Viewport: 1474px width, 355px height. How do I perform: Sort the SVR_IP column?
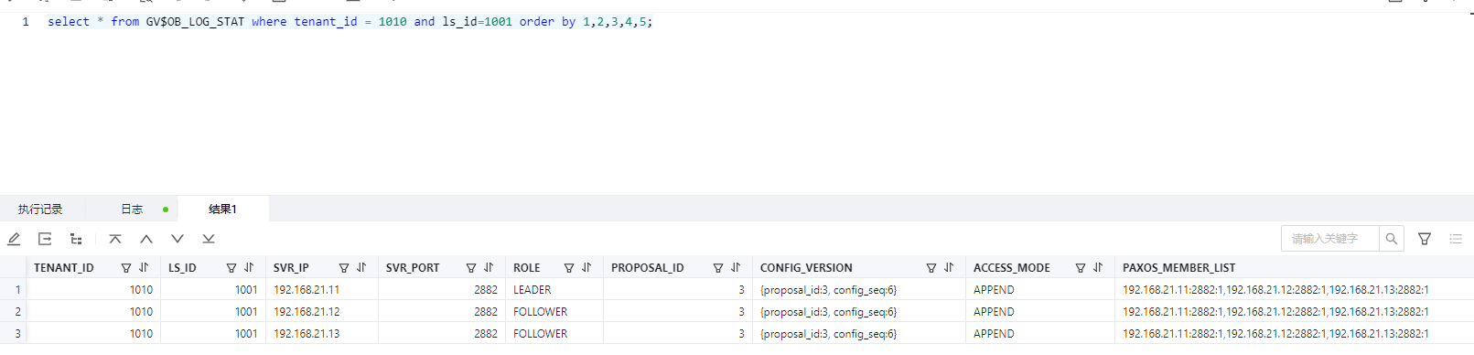pyautogui.click(x=361, y=268)
